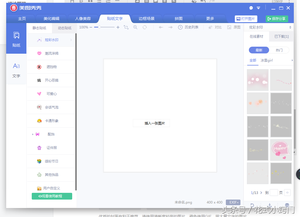Click the magnifier zoom tool icon
300x217 pixels.
pos(135,27)
